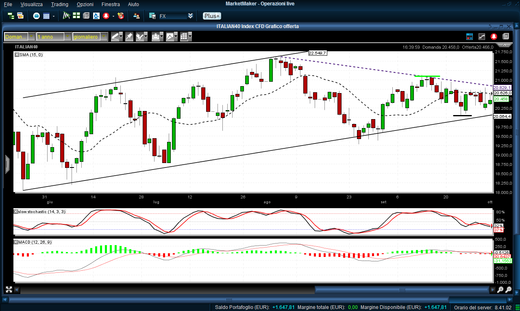Open the Trading menu

point(59,4)
